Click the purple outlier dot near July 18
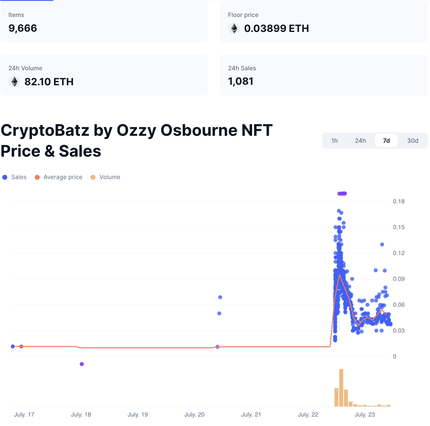Screen dimensions: 430x426 coord(82,364)
